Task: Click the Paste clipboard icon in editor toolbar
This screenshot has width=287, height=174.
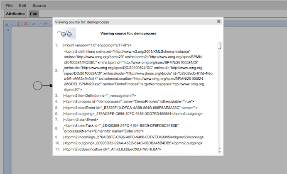Action: (x=19, y=24)
